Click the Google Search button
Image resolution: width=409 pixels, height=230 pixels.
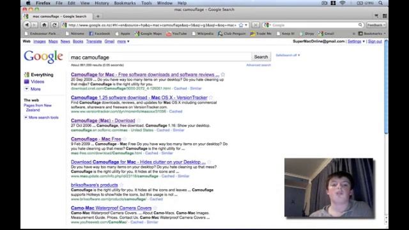[x=261, y=57]
